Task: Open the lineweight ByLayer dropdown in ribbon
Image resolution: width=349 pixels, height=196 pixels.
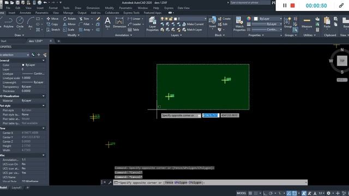Action: [267, 24]
